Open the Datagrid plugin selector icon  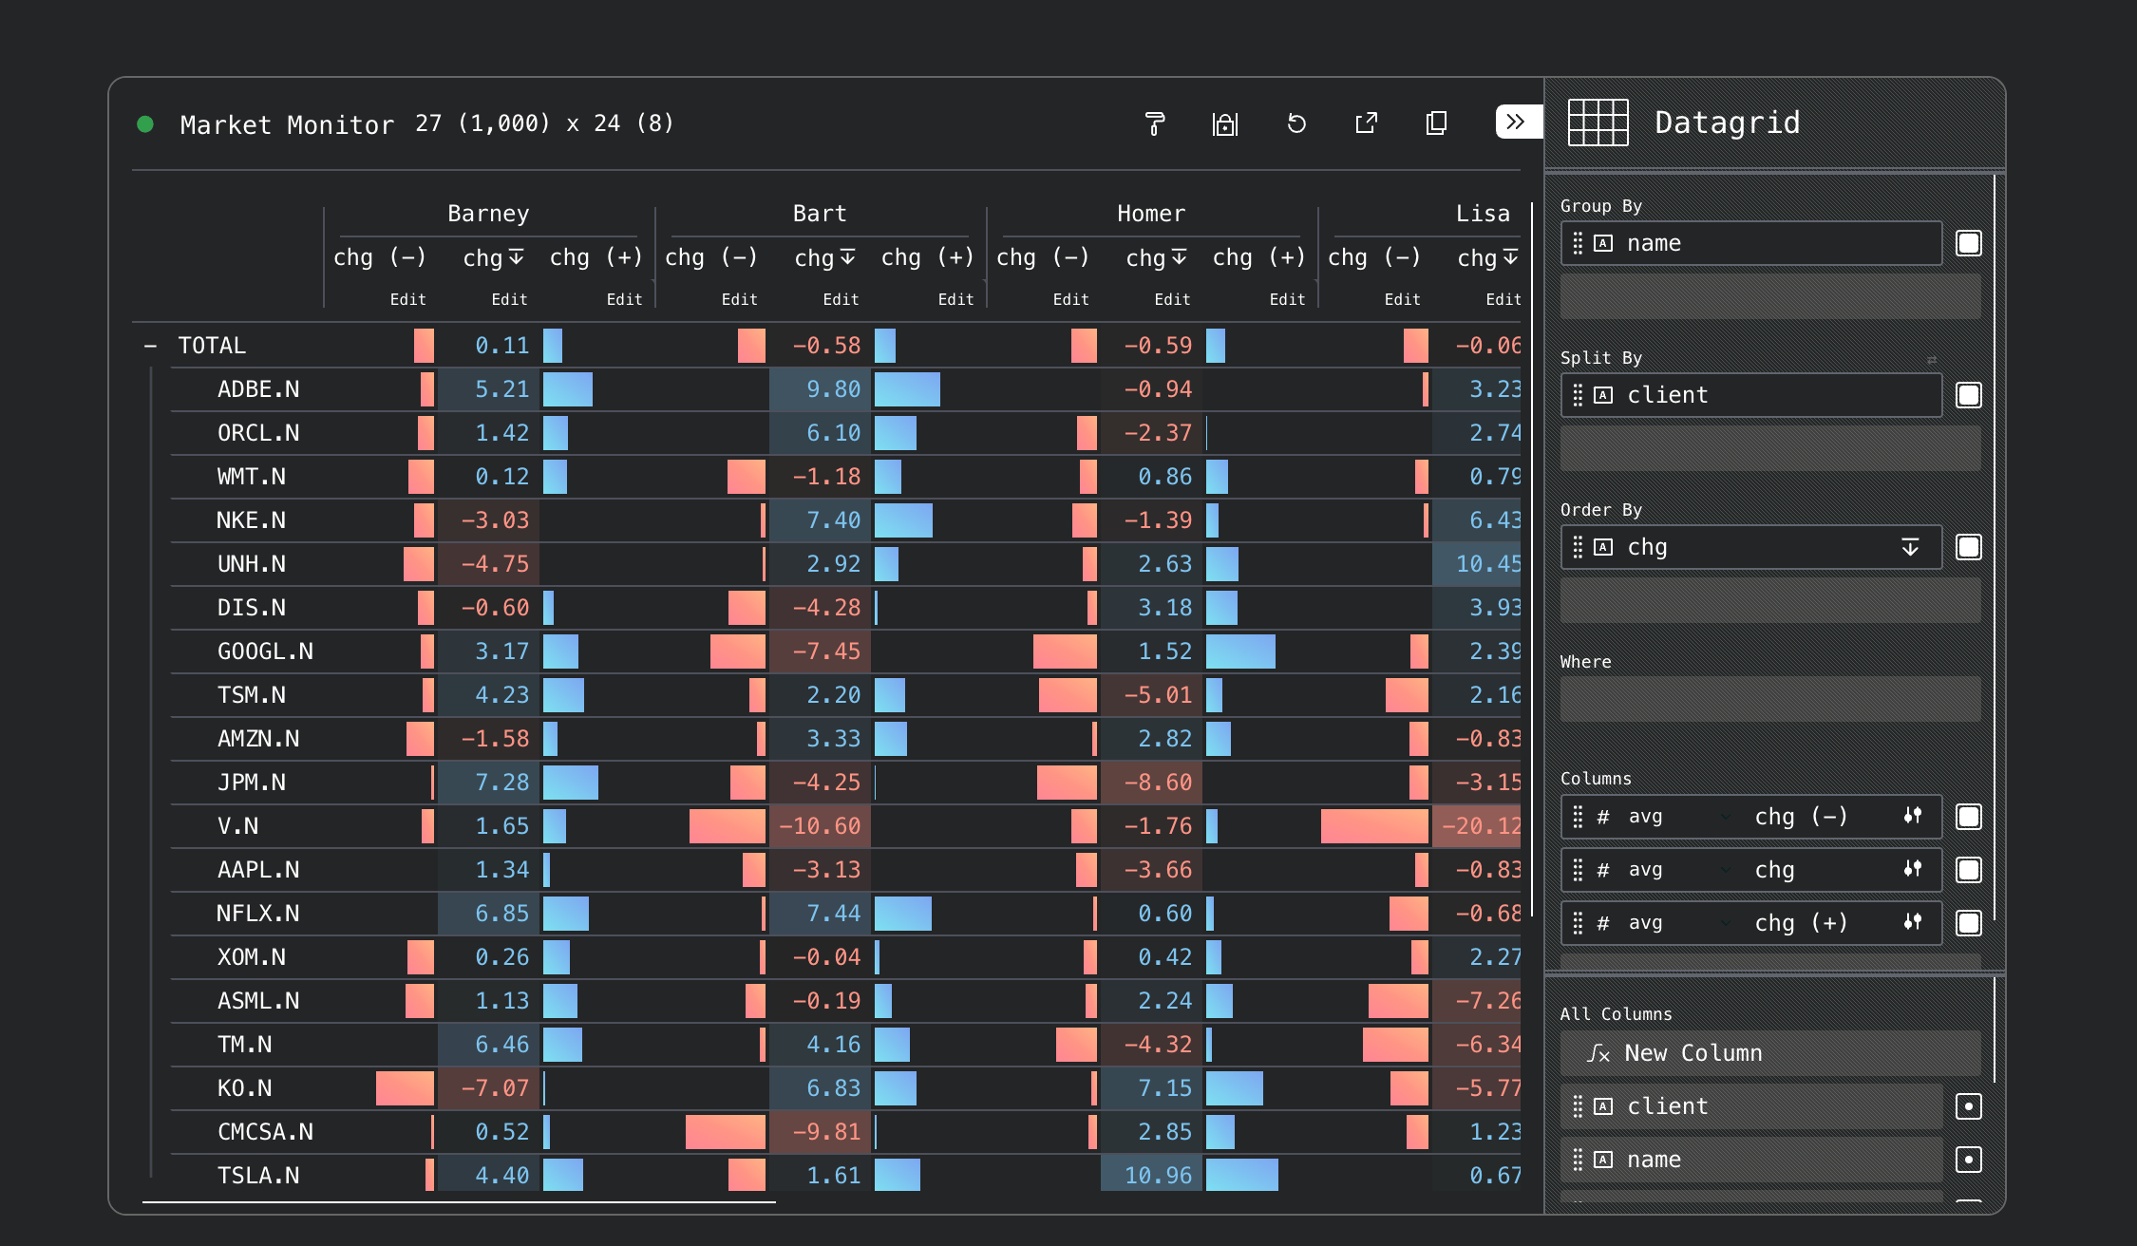tap(1598, 123)
